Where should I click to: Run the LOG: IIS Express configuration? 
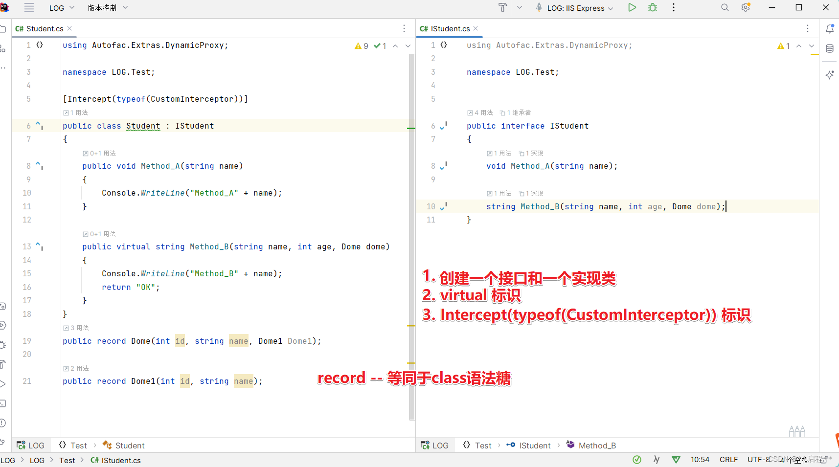(632, 8)
